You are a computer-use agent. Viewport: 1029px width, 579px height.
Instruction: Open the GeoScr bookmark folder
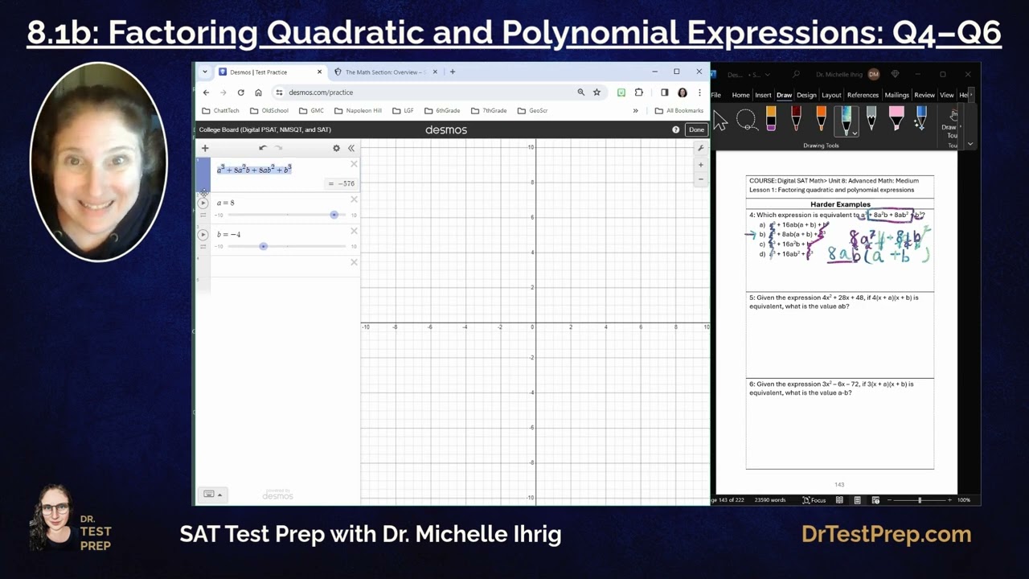[533, 110]
